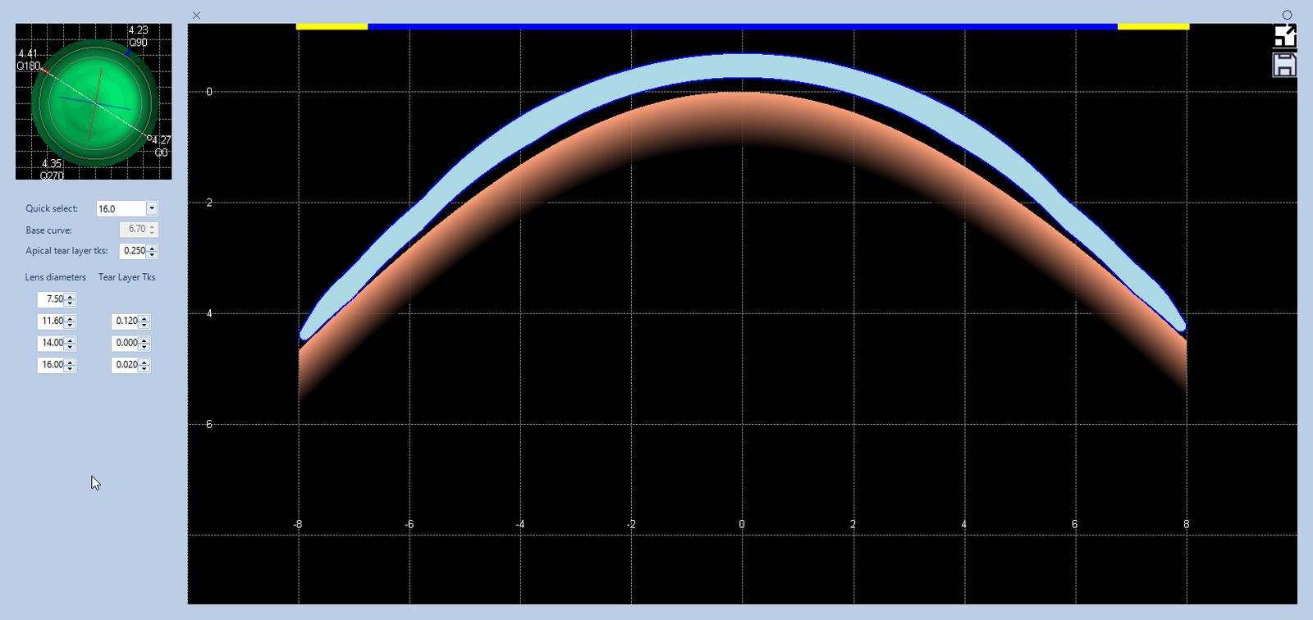This screenshot has width=1313, height=620.
Task: Decrease the 16.00 lens diameter value
Action: click(71, 368)
